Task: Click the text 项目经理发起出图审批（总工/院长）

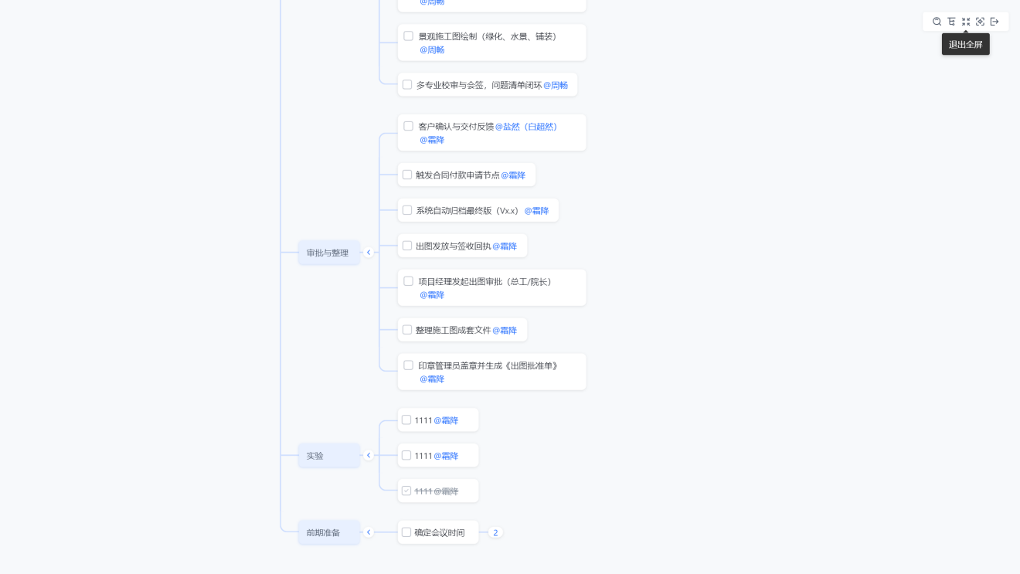Action: tap(487, 282)
